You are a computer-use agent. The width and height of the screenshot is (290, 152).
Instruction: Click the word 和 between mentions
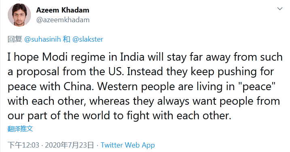(x=67, y=39)
